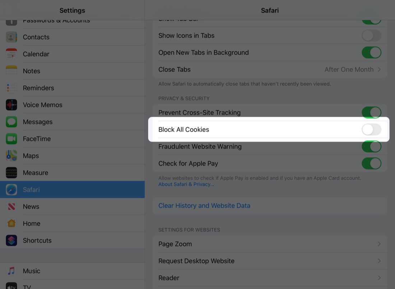This screenshot has width=395, height=289.
Task: Click the Maps icon in sidebar
Action: point(11,155)
